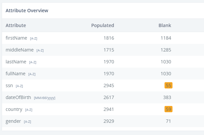Click the Attribute Overview panel title

tap(27, 11)
